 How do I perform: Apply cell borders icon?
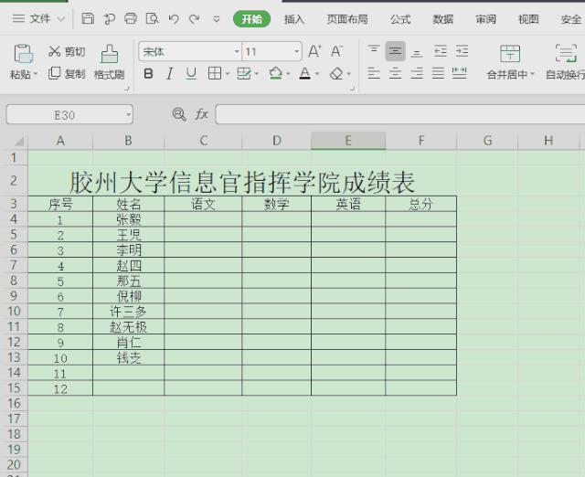215,73
